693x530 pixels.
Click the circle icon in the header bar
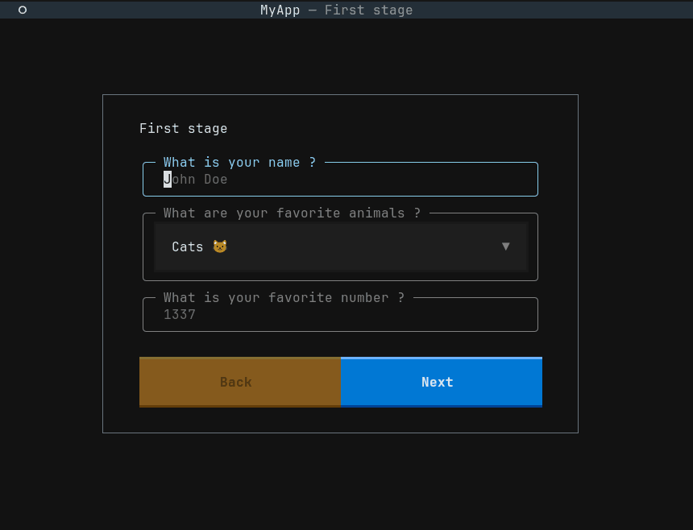23,10
